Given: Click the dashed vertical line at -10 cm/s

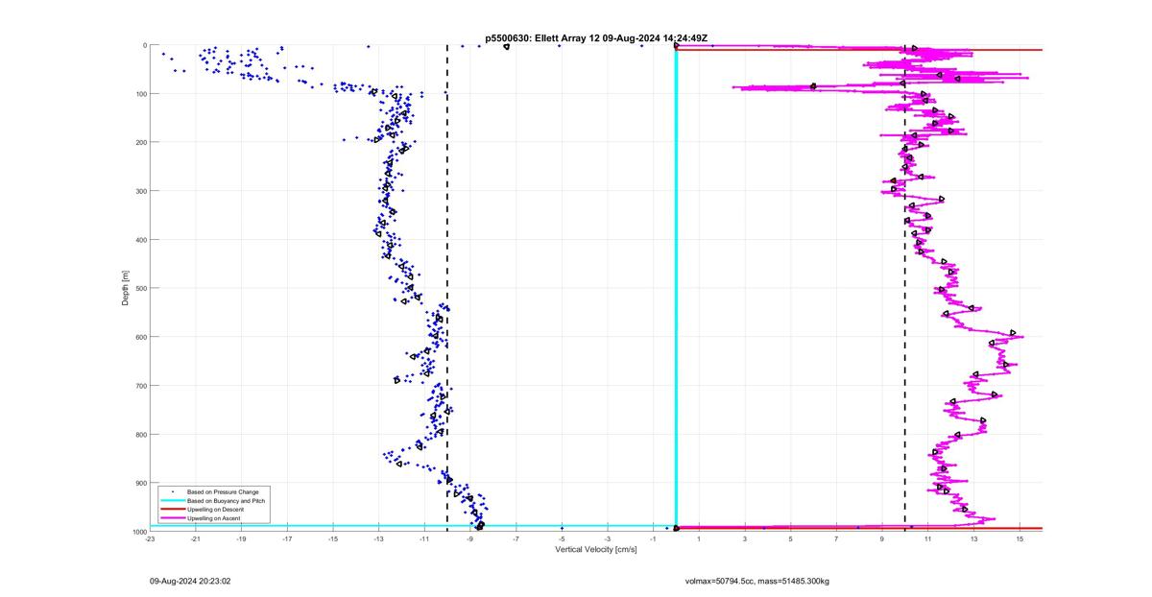Looking at the screenshot, I should pyautogui.click(x=447, y=288).
